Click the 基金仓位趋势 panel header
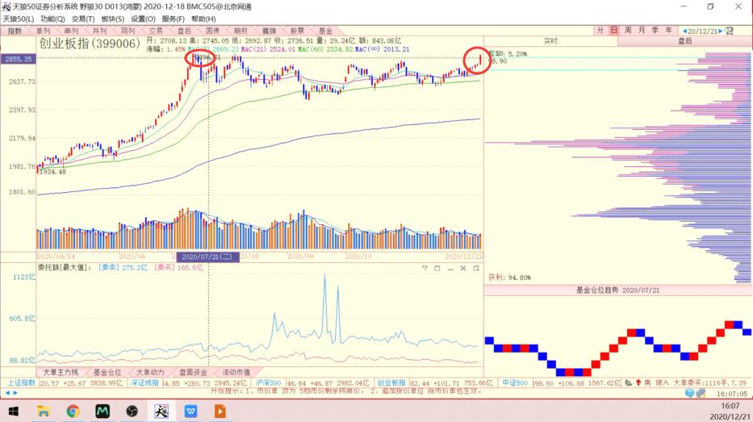The image size is (753, 422). coord(617,290)
